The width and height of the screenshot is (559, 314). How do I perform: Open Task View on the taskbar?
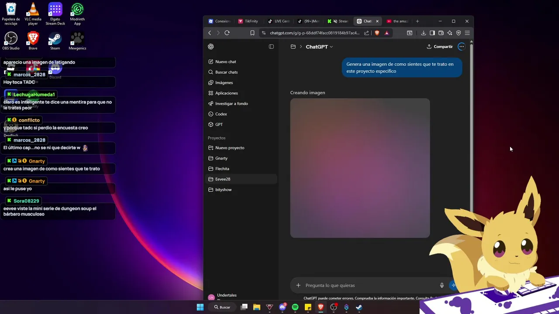tap(244, 307)
